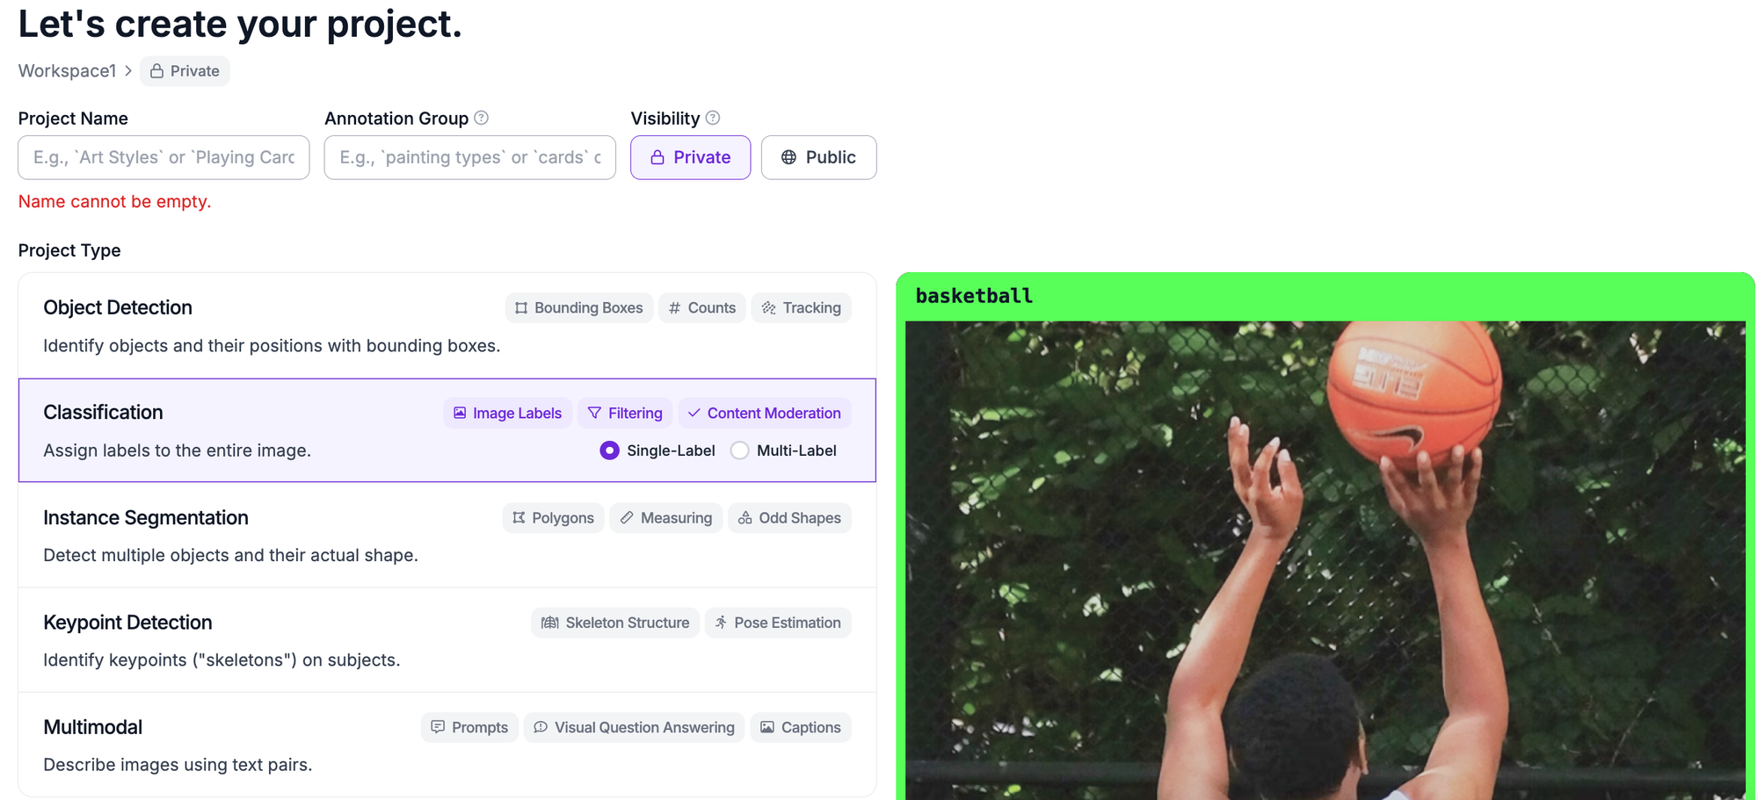Select the Object Detection project type
The width and height of the screenshot is (1758, 800).
point(447,326)
